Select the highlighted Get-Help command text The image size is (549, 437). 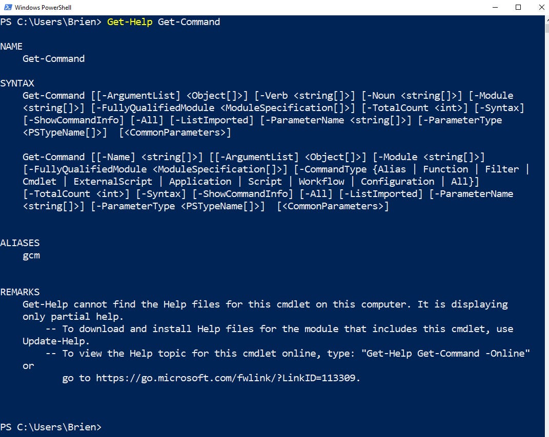tap(130, 22)
